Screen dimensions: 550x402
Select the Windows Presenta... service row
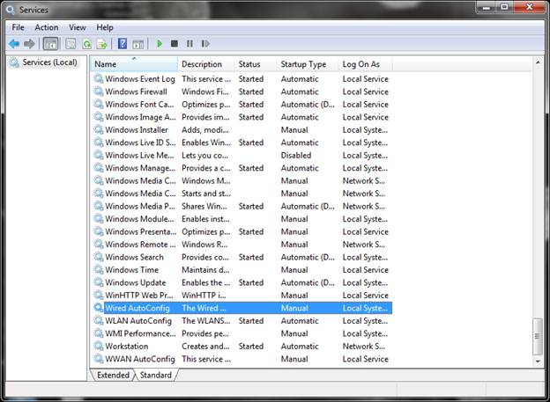tap(242, 231)
